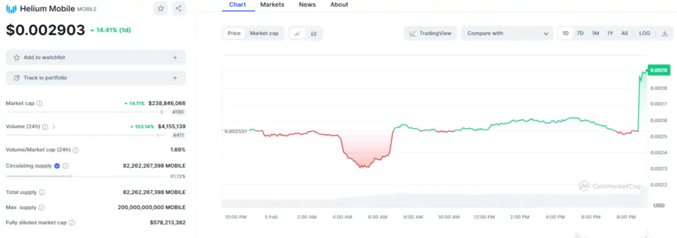Open Compare with dropdown
677x238 pixels.
507,33
